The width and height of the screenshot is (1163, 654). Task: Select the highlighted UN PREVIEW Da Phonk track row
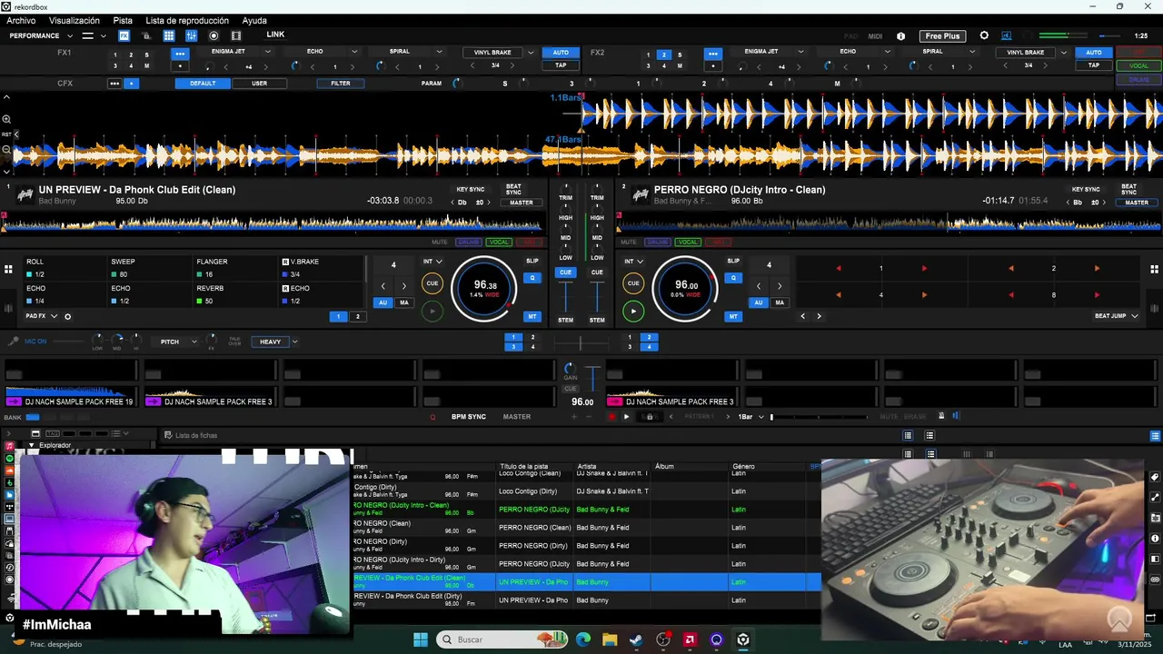[587, 582]
